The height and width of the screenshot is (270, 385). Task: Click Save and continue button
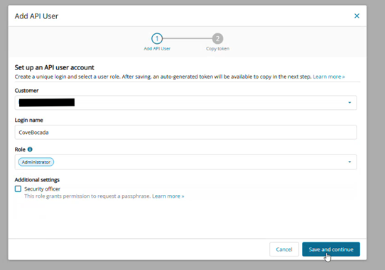tap(331, 249)
